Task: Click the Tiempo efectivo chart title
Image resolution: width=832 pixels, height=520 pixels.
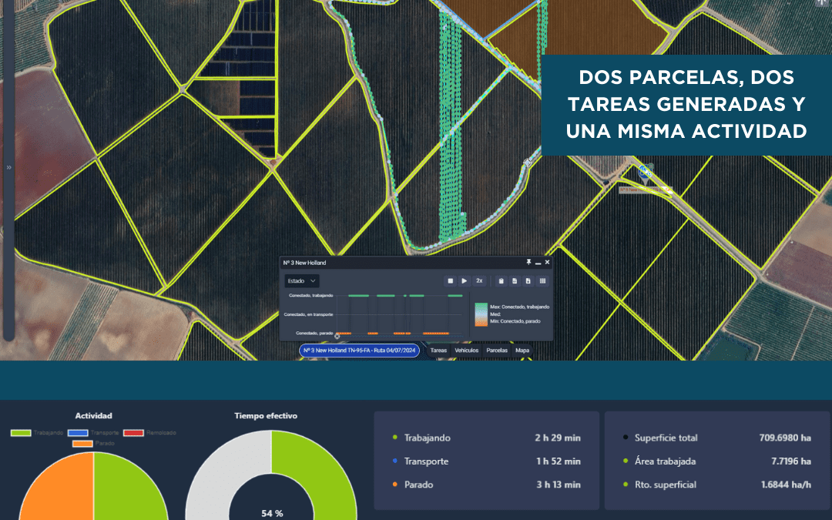Action: click(x=266, y=415)
